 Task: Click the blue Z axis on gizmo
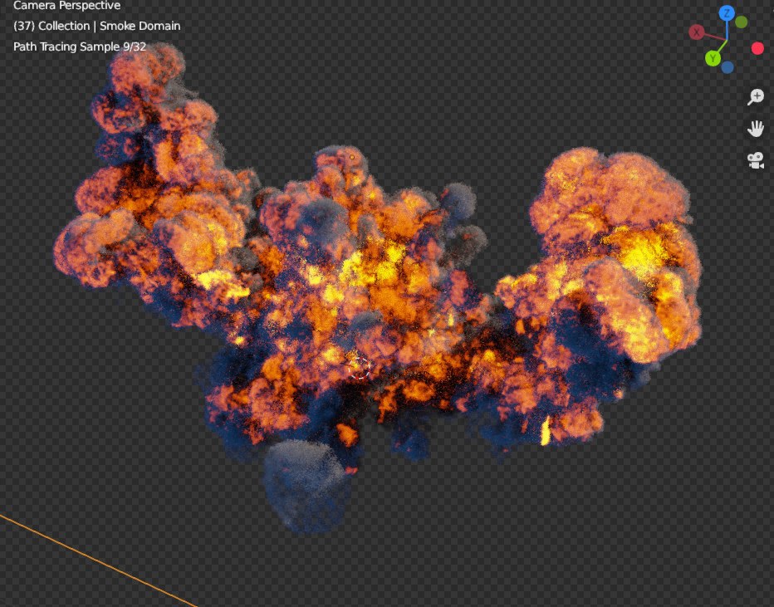click(x=727, y=13)
